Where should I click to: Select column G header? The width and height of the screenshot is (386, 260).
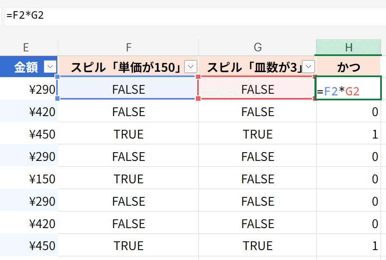point(257,47)
